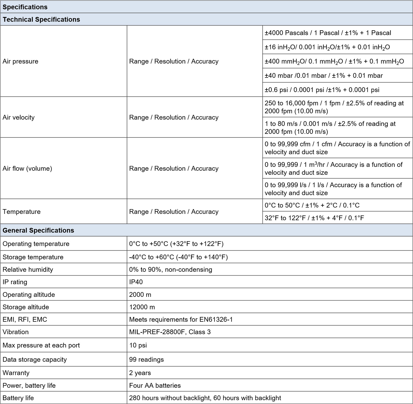
Task: Click the 1 to 80 m/s velocity cell
Action: [330, 128]
